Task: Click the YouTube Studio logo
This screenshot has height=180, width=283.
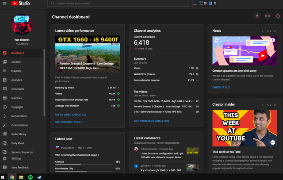Action: pyautogui.click(x=21, y=3)
